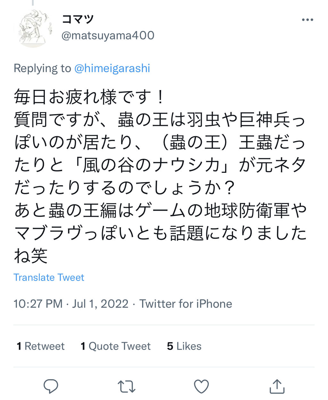Open コマツ's profile picture

pos(33,28)
